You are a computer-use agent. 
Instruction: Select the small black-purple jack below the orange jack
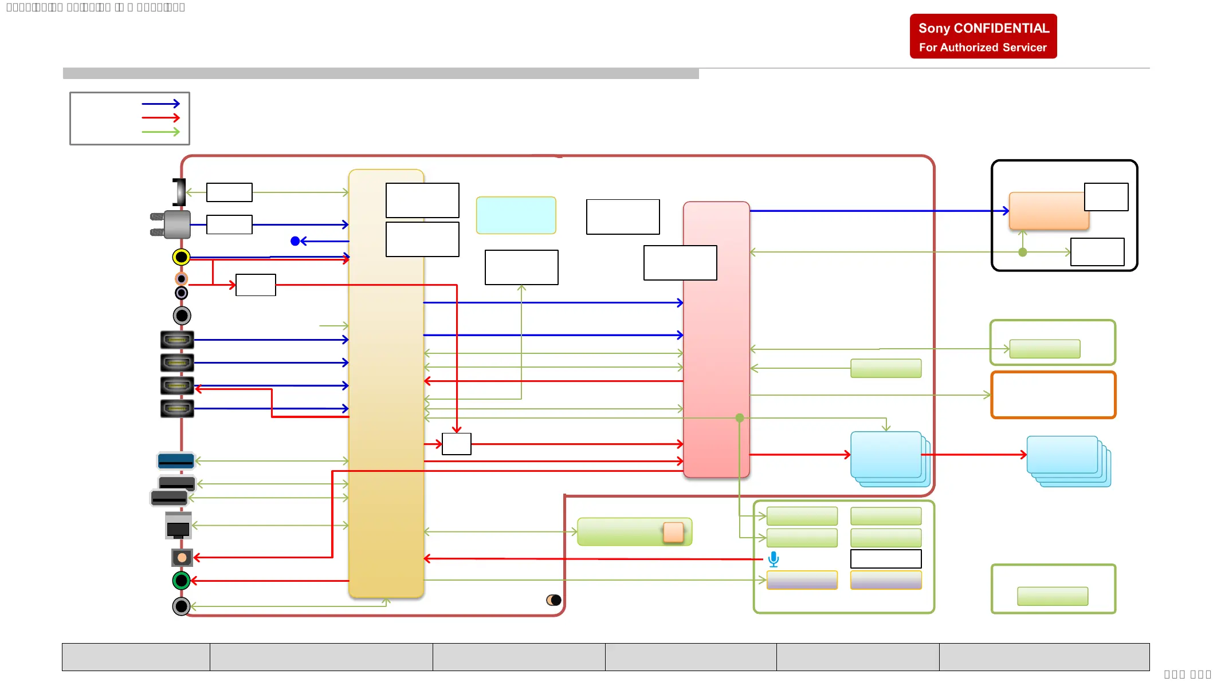(181, 293)
